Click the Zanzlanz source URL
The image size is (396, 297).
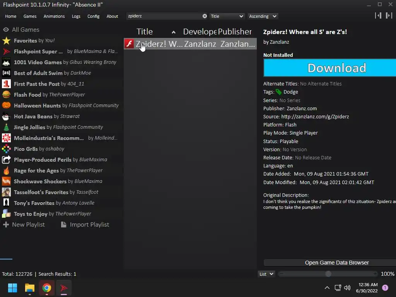(x=315, y=117)
